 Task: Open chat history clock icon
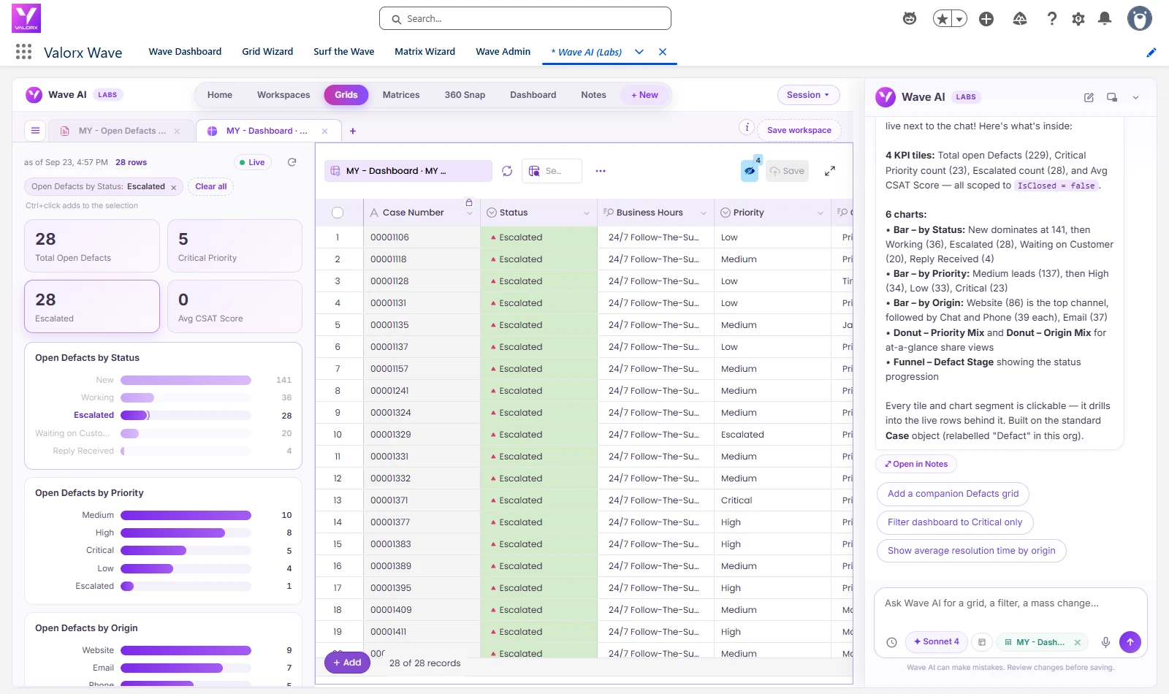tap(891, 642)
